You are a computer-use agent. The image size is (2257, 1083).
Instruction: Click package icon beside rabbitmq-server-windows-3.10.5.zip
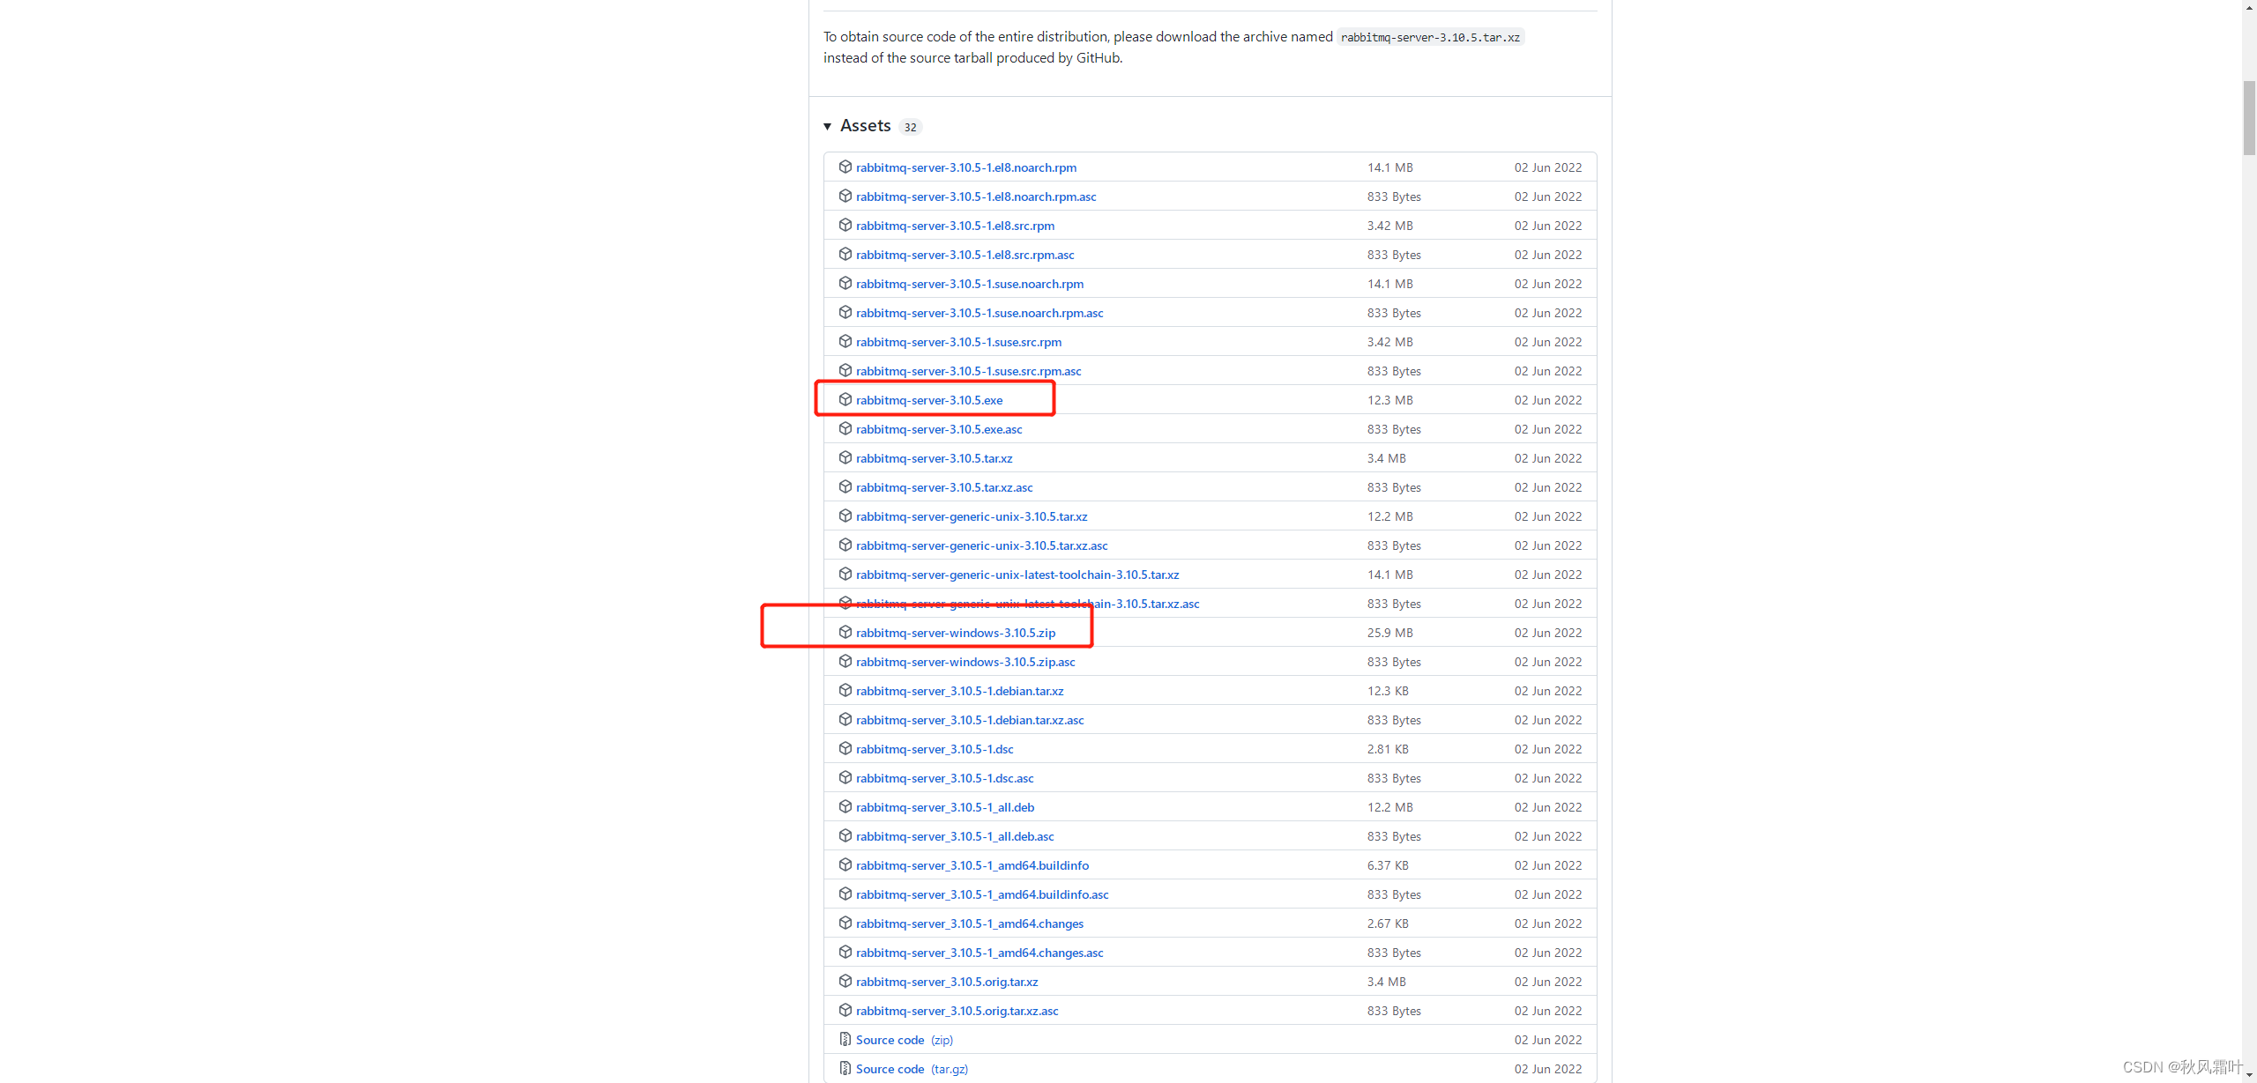[x=845, y=633]
